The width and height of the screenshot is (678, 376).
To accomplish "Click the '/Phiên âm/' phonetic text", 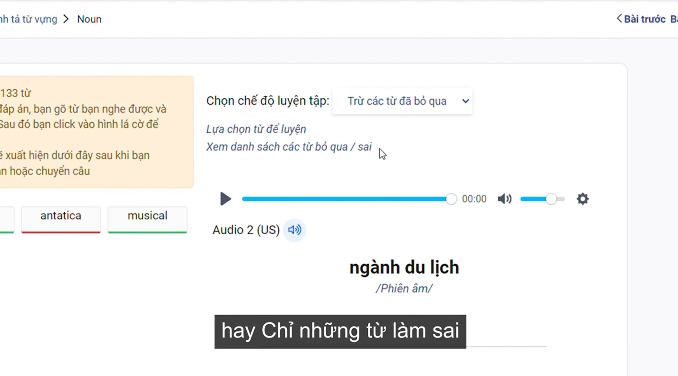I will (x=404, y=288).
